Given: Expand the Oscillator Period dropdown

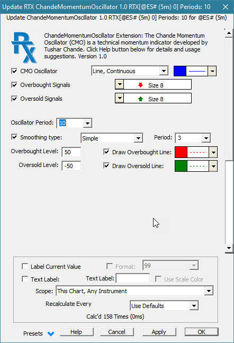Looking at the screenshot, I should tap(87, 123).
